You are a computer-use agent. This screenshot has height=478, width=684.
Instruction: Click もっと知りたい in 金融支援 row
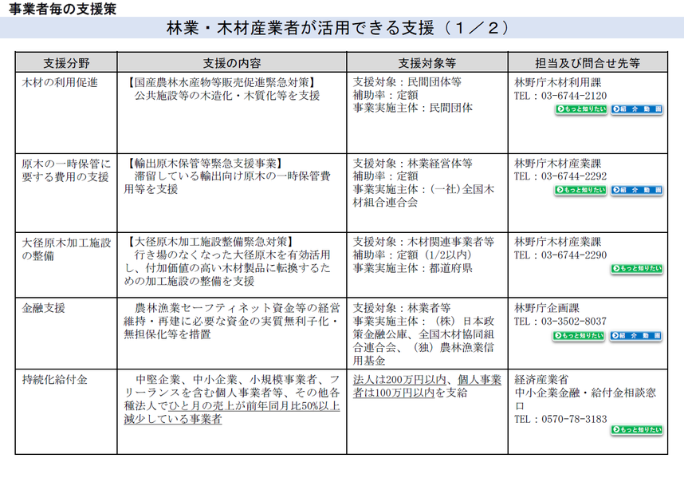[x=579, y=336]
